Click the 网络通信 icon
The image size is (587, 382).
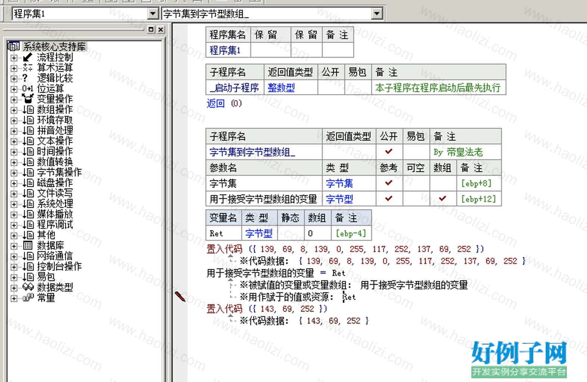[x=28, y=256]
